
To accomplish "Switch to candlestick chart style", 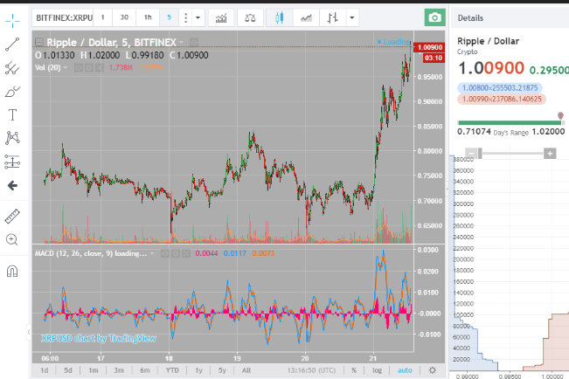I will [279, 17].
